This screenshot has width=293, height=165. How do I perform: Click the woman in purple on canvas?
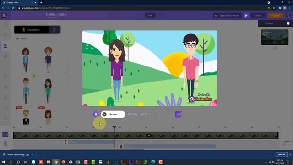(x=117, y=71)
